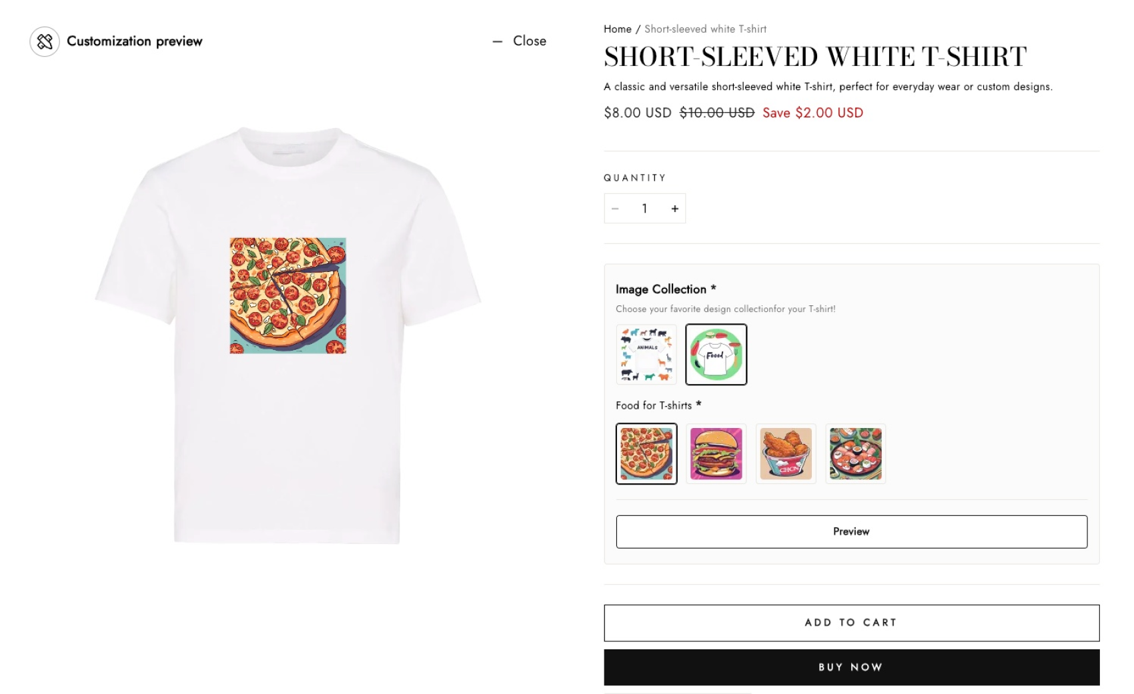Choose the fried chicken bucket design
Screen dimensions: 1134x694
pos(786,453)
